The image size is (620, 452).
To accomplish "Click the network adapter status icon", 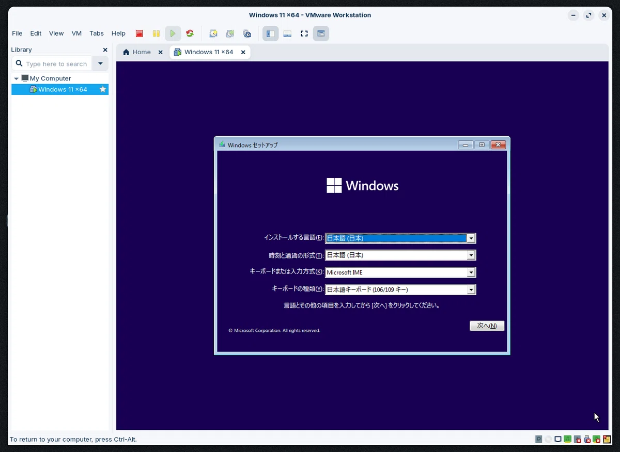I will (558, 439).
